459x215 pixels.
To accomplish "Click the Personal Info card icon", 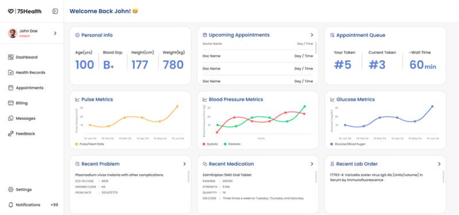I will [77, 35].
